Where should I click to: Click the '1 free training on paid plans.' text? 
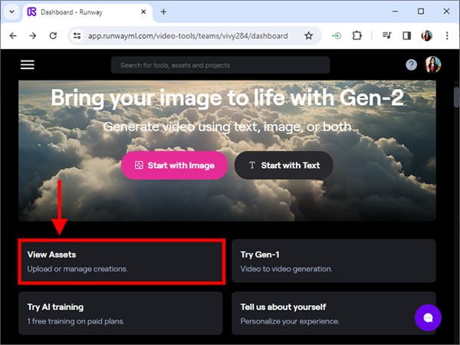(x=75, y=321)
